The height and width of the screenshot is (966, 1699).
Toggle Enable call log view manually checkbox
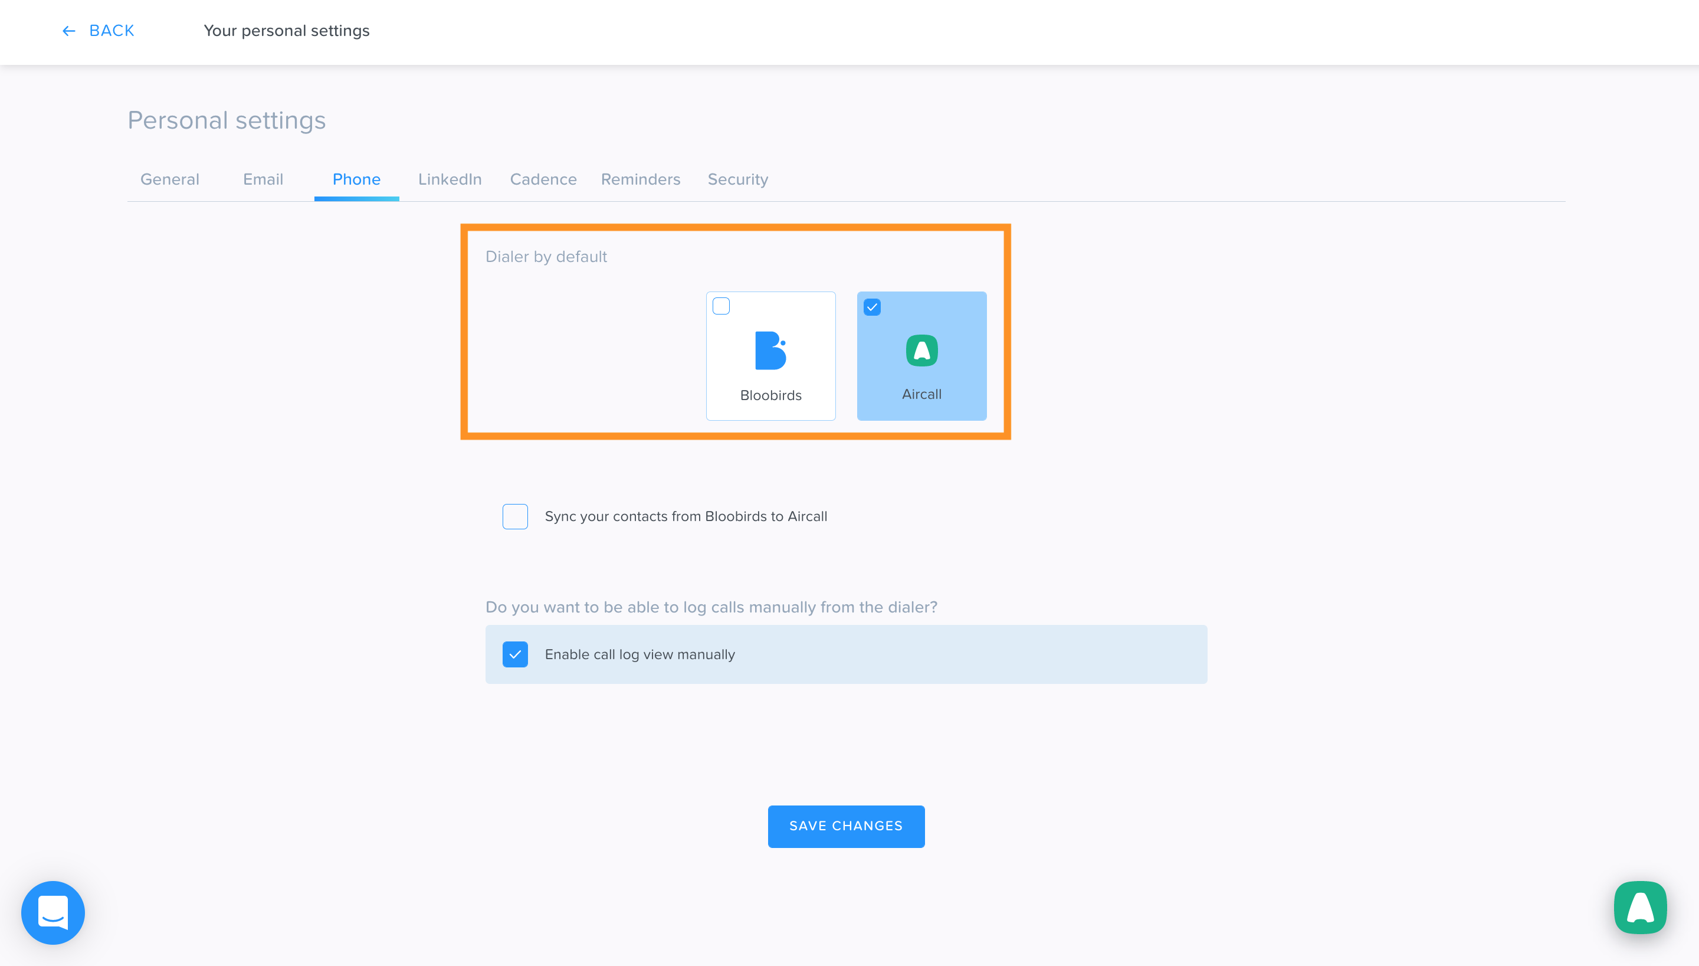(x=515, y=654)
